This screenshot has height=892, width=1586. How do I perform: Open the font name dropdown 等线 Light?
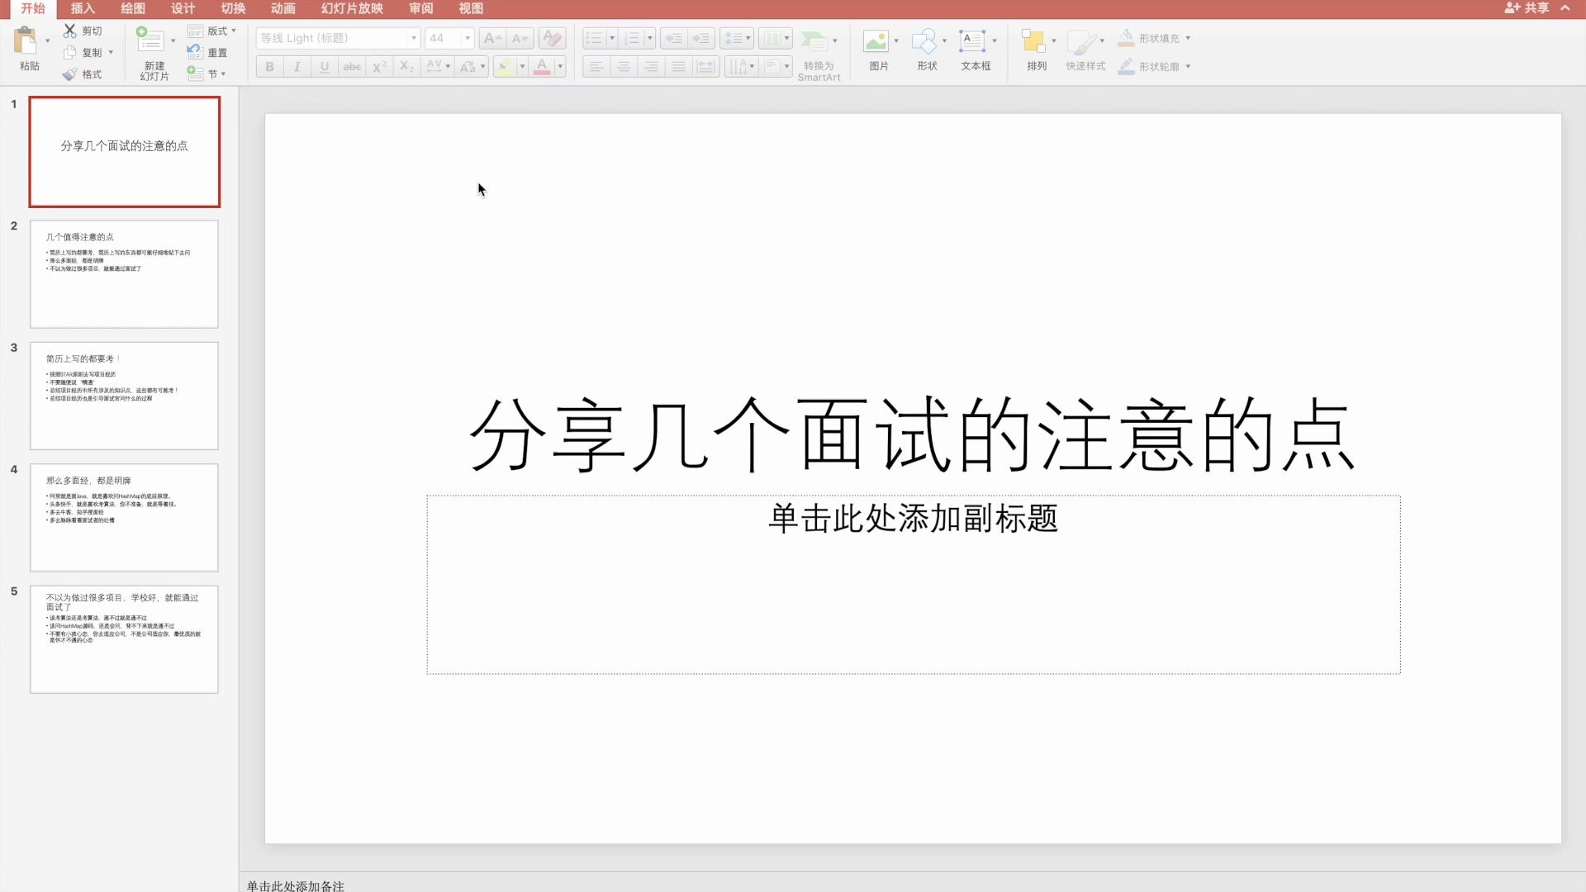tap(414, 38)
